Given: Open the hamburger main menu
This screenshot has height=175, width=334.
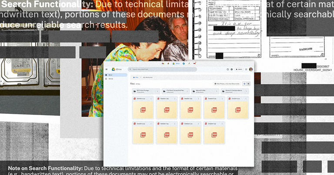Looking at the screenshot, I should pos(107,69).
